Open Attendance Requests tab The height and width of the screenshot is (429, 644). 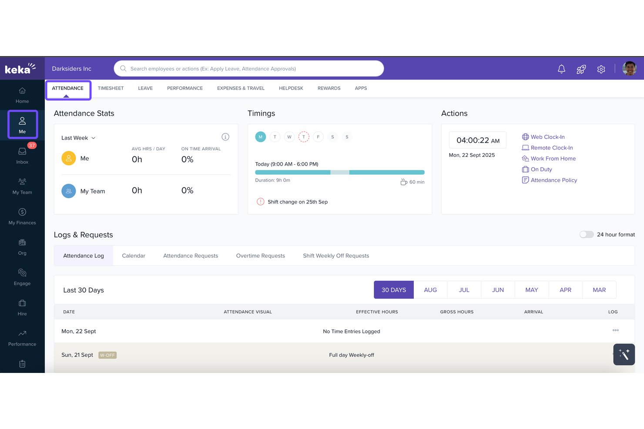point(191,256)
